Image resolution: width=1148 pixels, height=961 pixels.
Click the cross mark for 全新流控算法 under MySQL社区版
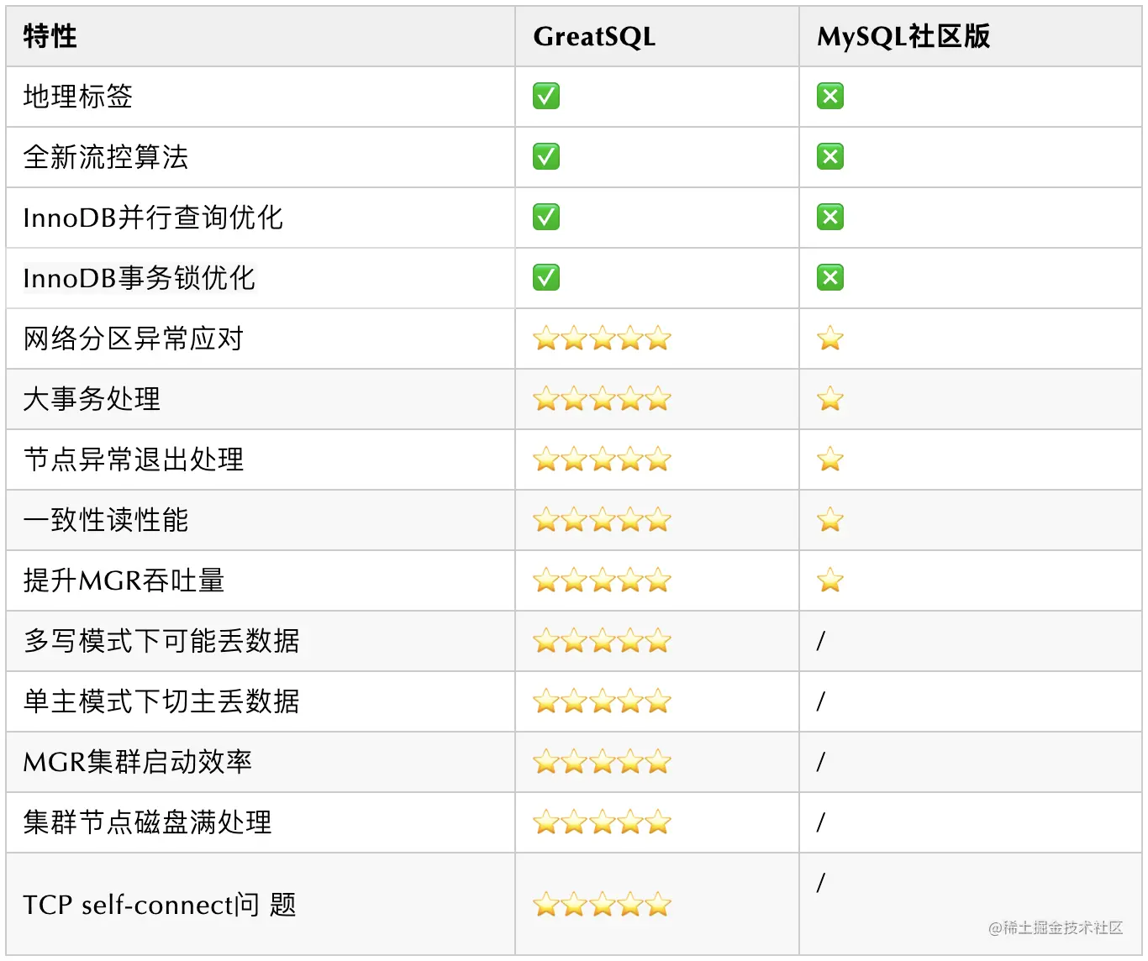[x=830, y=157]
